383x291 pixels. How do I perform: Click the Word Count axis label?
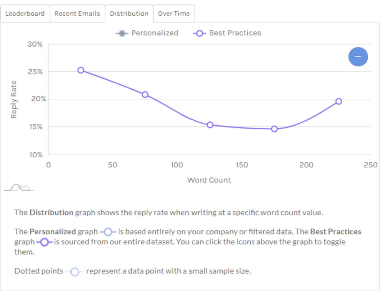pos(209,180)
